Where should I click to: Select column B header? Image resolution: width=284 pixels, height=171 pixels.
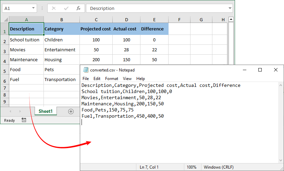(x=62, y=19)
